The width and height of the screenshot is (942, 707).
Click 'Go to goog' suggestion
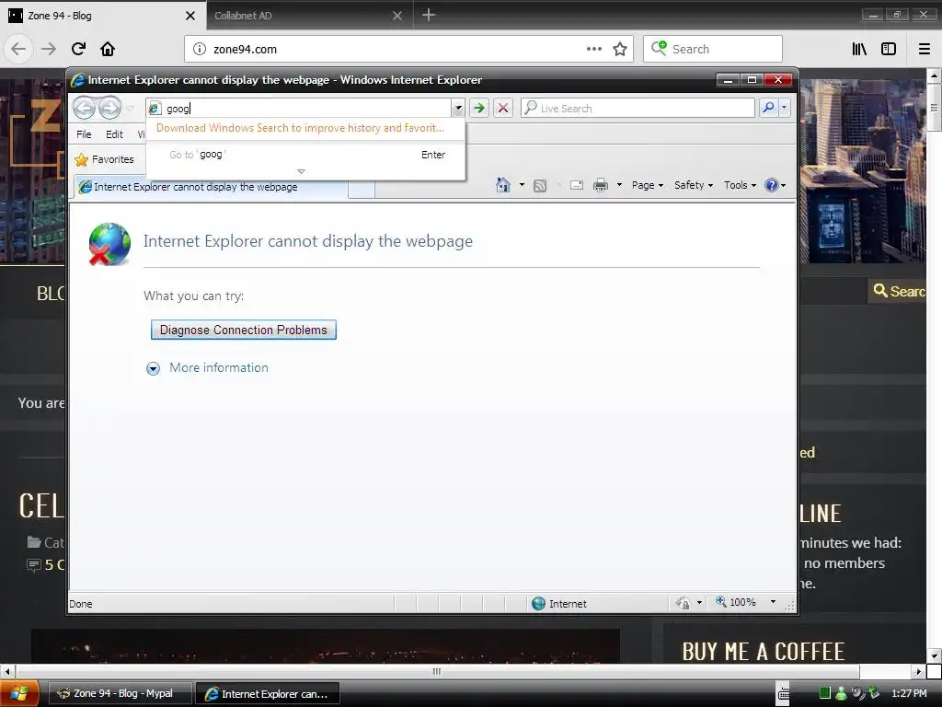(x=305, y=155)
